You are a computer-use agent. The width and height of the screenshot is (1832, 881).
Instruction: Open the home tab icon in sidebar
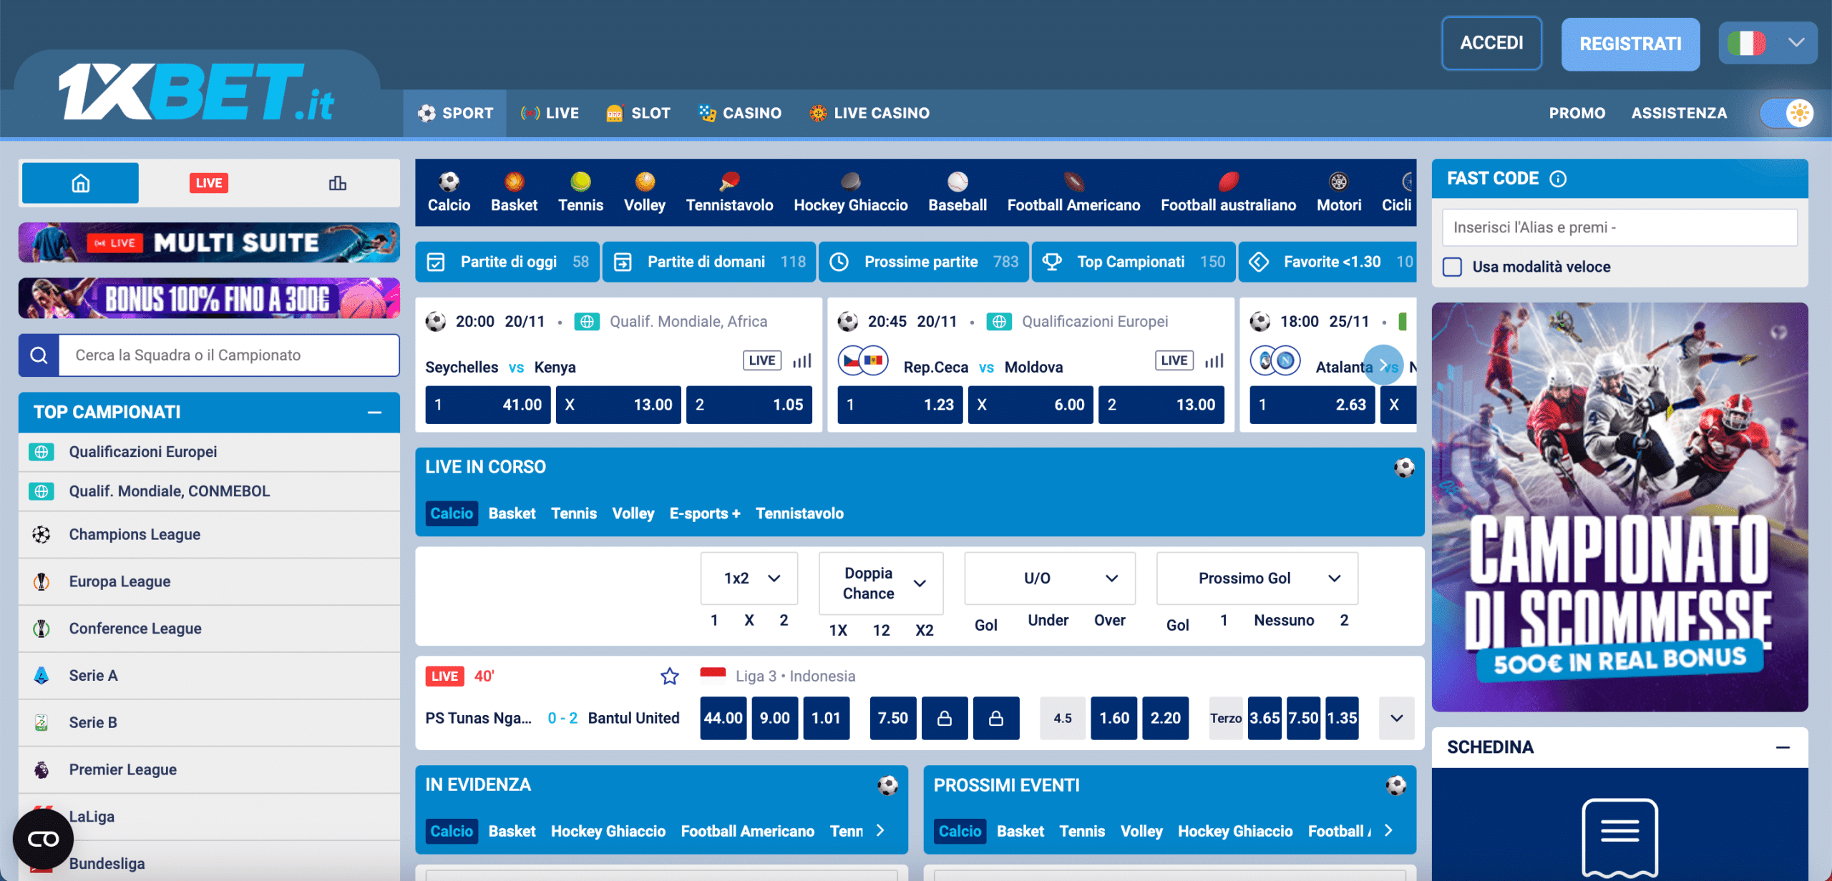[80, 183]
